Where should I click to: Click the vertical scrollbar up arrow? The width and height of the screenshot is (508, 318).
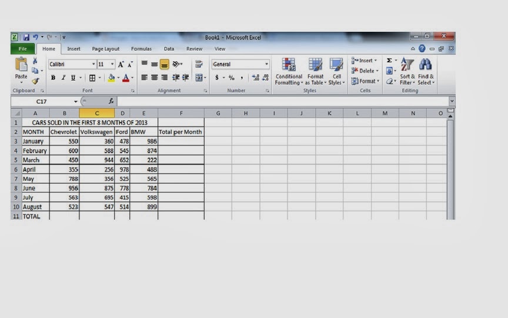tap(450, 116)
